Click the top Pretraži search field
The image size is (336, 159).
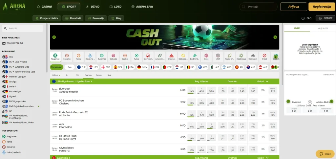pyautogui.click(x=259, y=7)
